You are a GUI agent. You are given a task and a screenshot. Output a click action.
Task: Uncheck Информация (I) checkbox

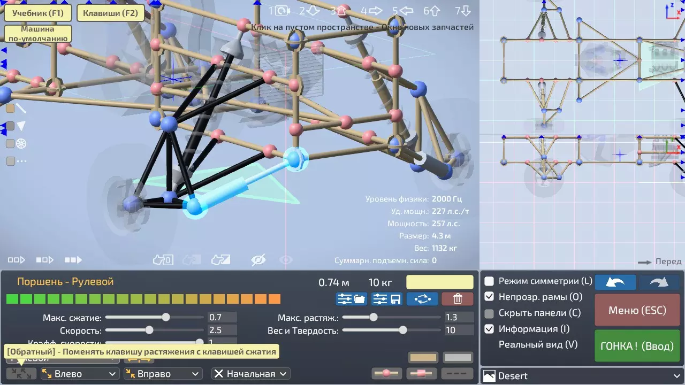click(x=489, y=329)
